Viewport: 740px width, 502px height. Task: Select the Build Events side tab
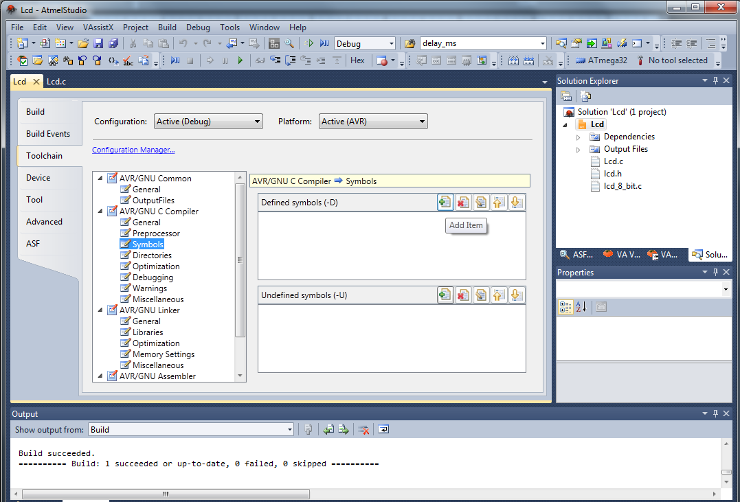pyautogui.click(x=48, y=134)
